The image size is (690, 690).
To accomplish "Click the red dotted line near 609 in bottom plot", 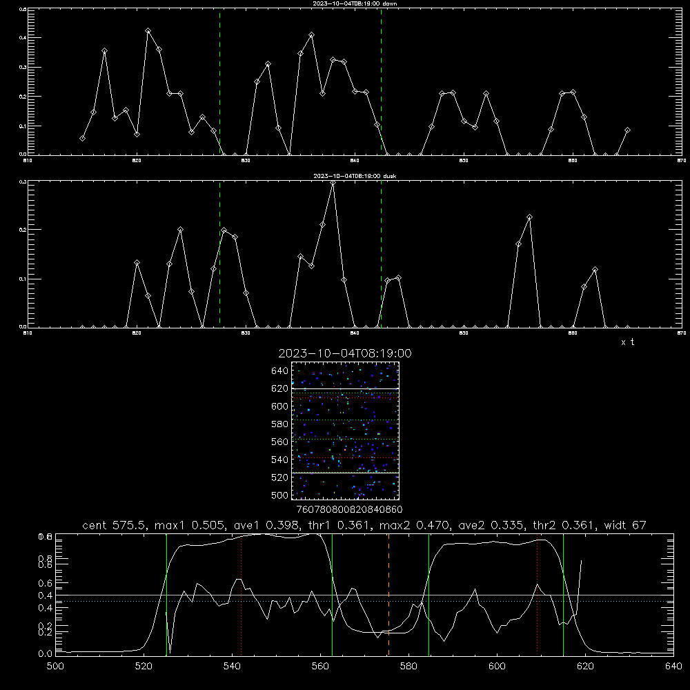I will (x=538, y=594).
